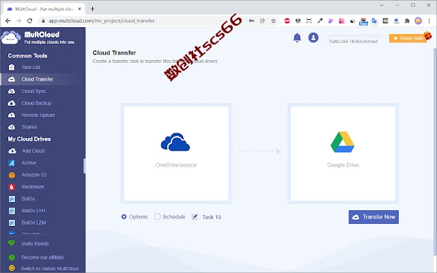437x273 pixels.
Task: Open Cloud Sync tool
Action: [33, 91]
